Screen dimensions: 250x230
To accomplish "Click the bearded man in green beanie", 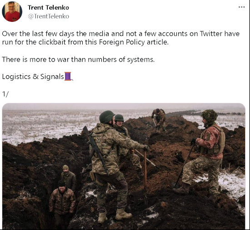I will pos(68,178).
